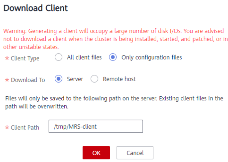Select Server as the download destination

[x=59, y=79]
